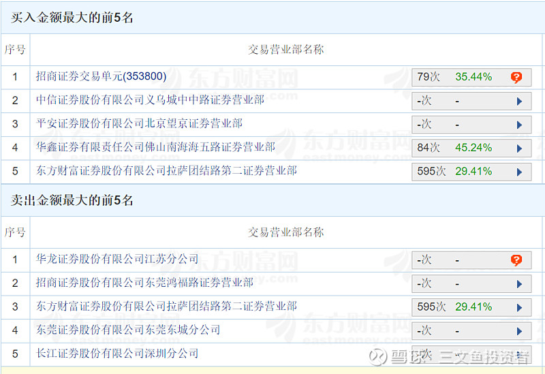
Task: Click blue arrow in buy-side 东方财富证券 拉萨 row
Action: [x=519, y=172]
